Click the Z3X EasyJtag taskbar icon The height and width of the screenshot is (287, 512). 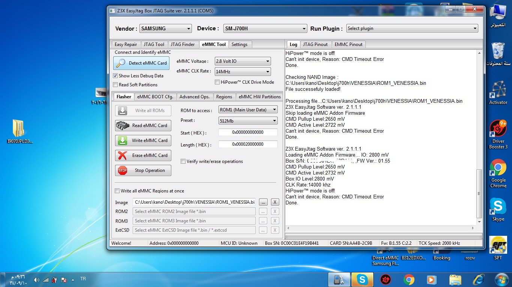coord(338,279)
